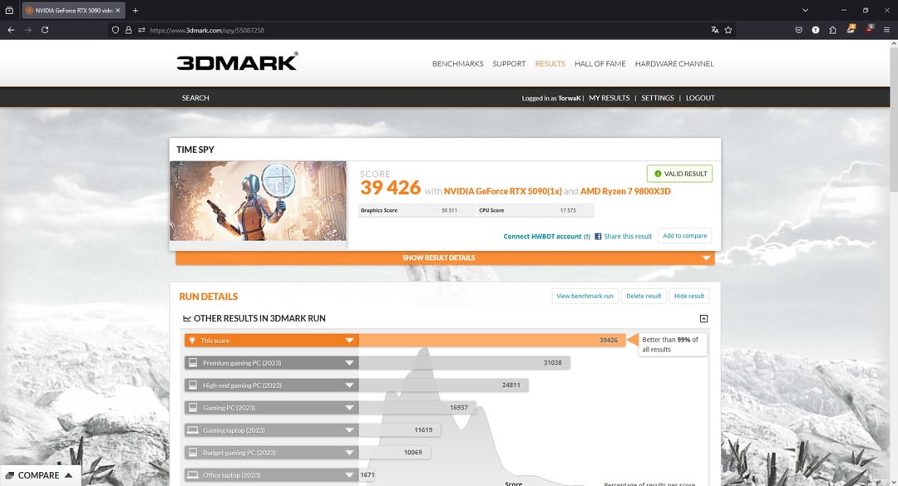Click the TorwaK username text

(x=570, y=99)
